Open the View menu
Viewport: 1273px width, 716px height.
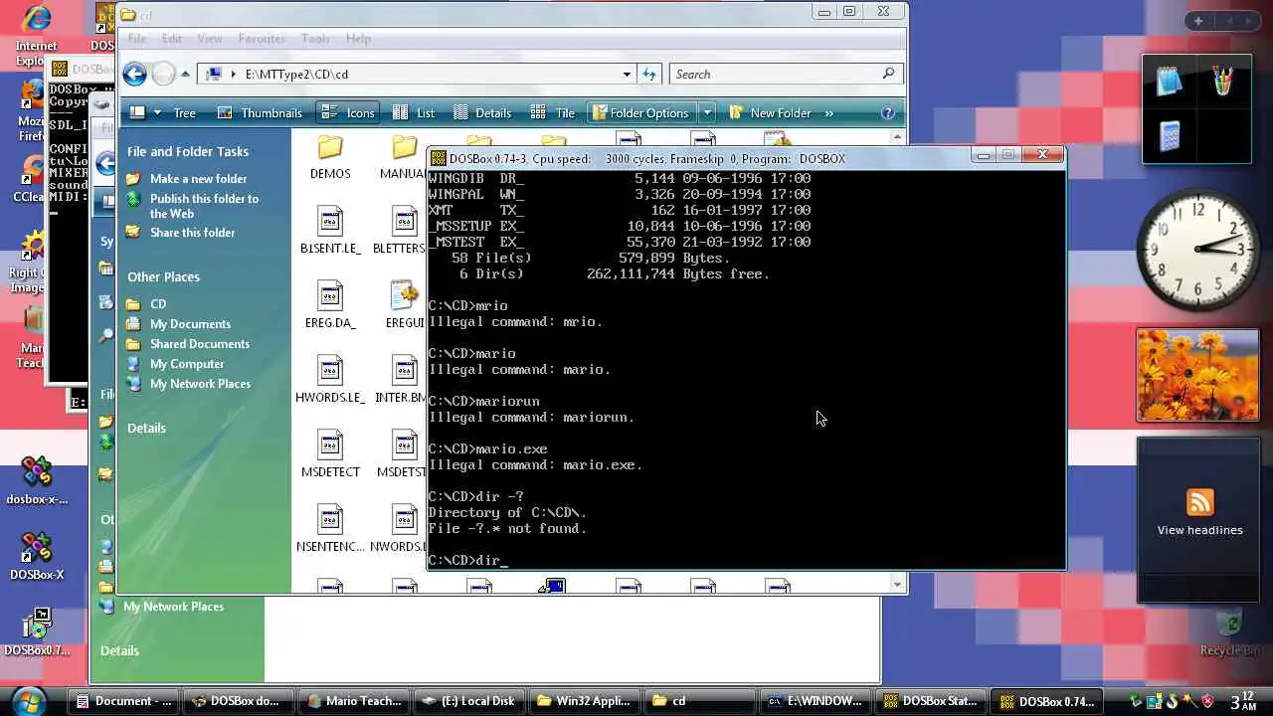point(210,38)
